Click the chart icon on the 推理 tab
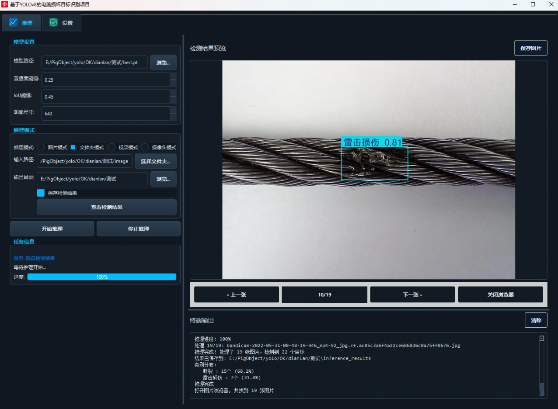558x409 pixels. (x=13, y=22)
